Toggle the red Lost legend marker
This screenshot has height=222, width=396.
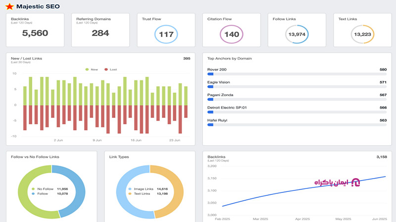(x=106, y=70)
